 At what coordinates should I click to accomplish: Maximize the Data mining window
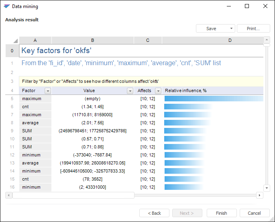247,6
